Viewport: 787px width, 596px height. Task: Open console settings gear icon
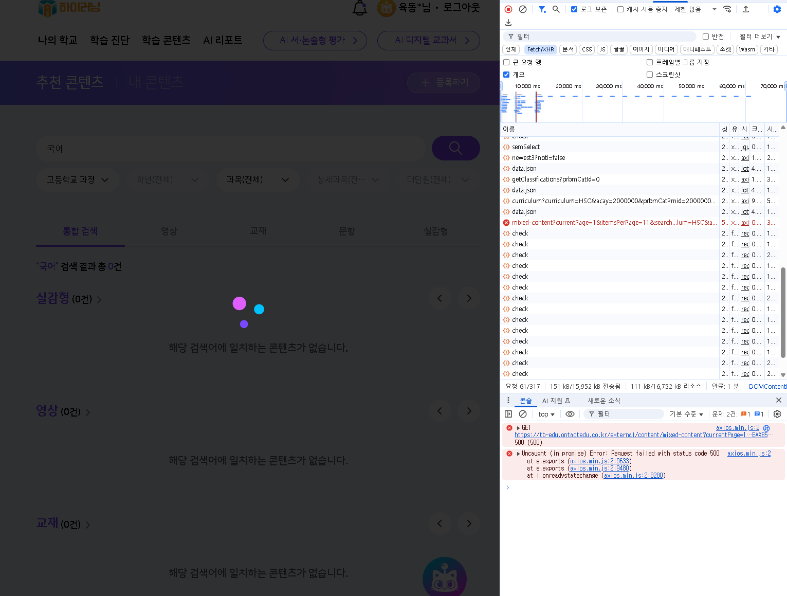tap(777, 414)
